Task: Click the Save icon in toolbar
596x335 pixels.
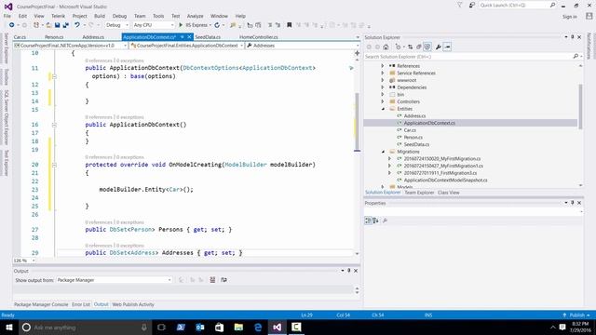Action: tap(57, 25)
